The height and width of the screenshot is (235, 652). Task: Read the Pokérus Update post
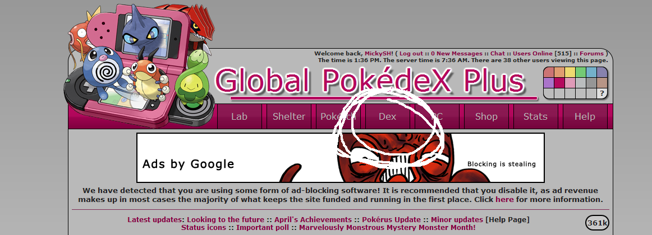pyautogui.click(x=391, y=220)
